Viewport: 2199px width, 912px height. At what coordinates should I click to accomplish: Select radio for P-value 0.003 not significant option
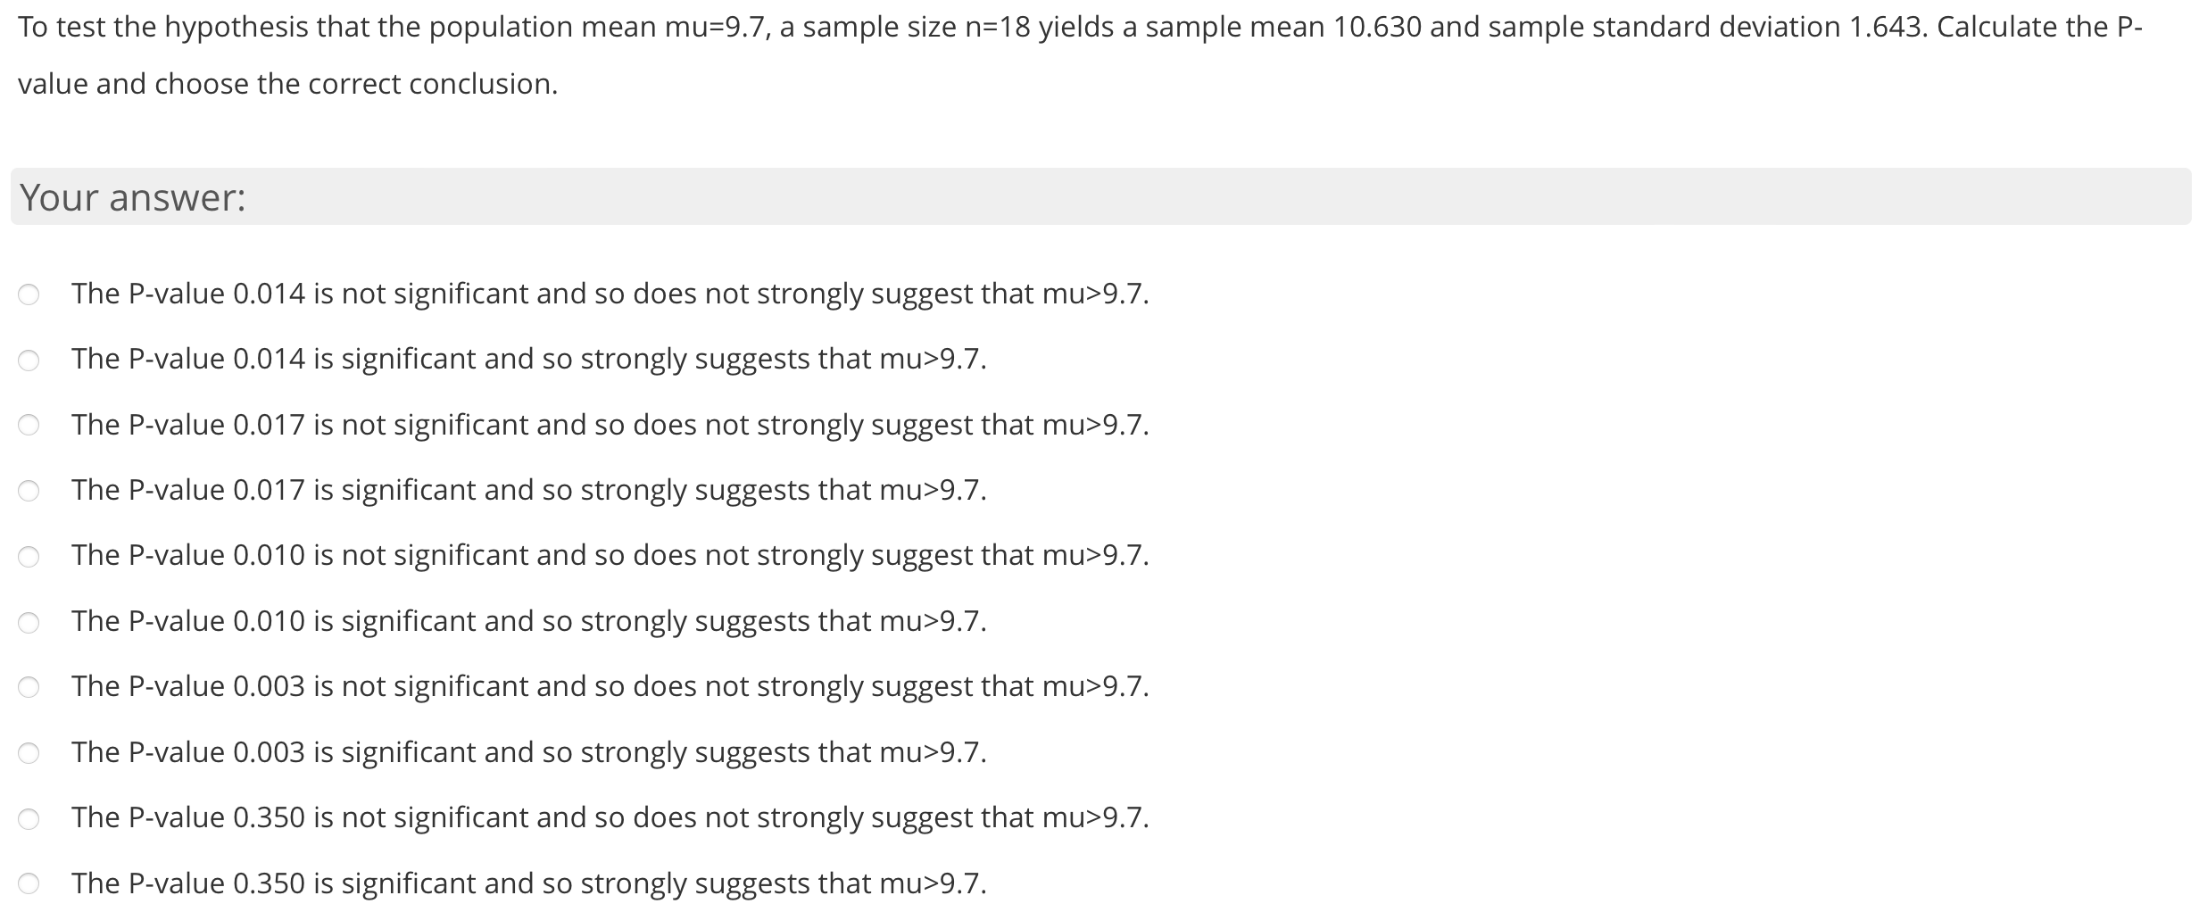tap(29, 686)
